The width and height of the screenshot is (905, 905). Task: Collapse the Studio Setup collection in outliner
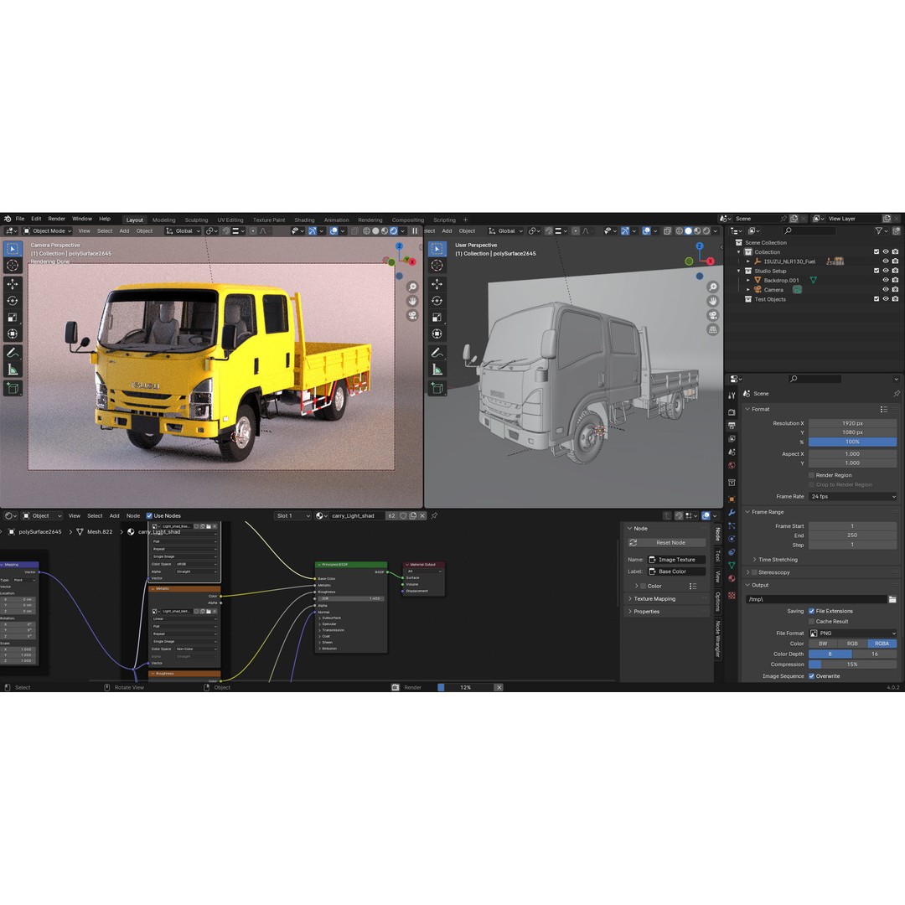739,271
